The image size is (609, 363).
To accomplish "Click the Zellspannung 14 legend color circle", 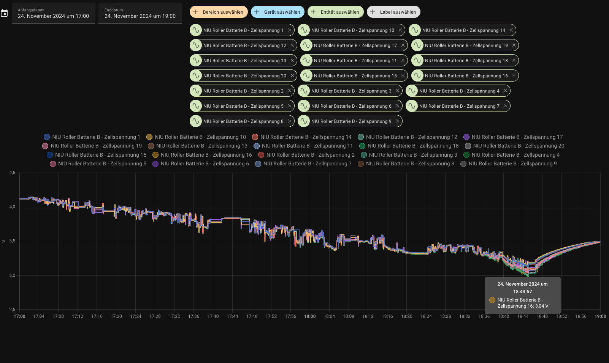I will pyautogui.click(x=255, y=137).
